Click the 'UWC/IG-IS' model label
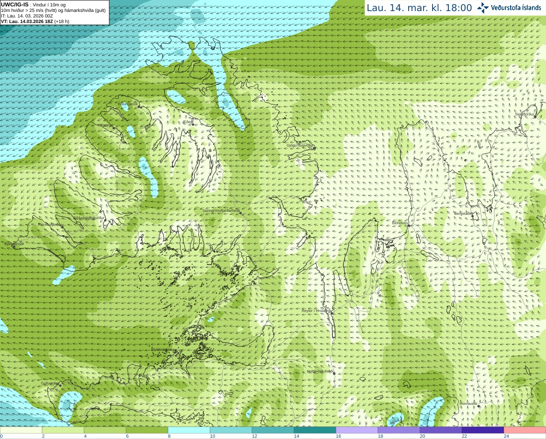Screen dimensions: 546x439 tap(15, 5)
